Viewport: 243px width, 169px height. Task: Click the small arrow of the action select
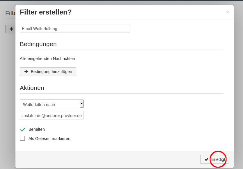click(81, 104)
